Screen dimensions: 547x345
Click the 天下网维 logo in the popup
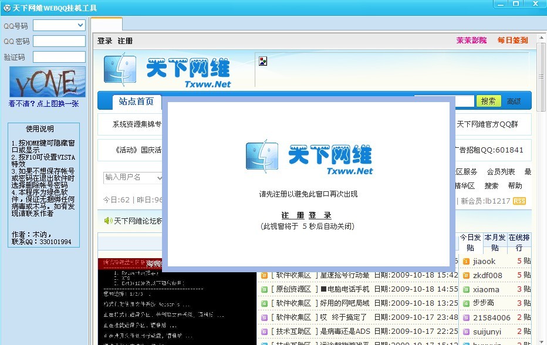[309, 157]
